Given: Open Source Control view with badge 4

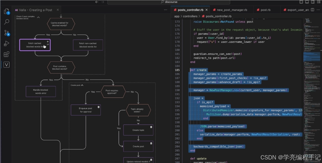Looking at the screenshot, I should (7, 33).
